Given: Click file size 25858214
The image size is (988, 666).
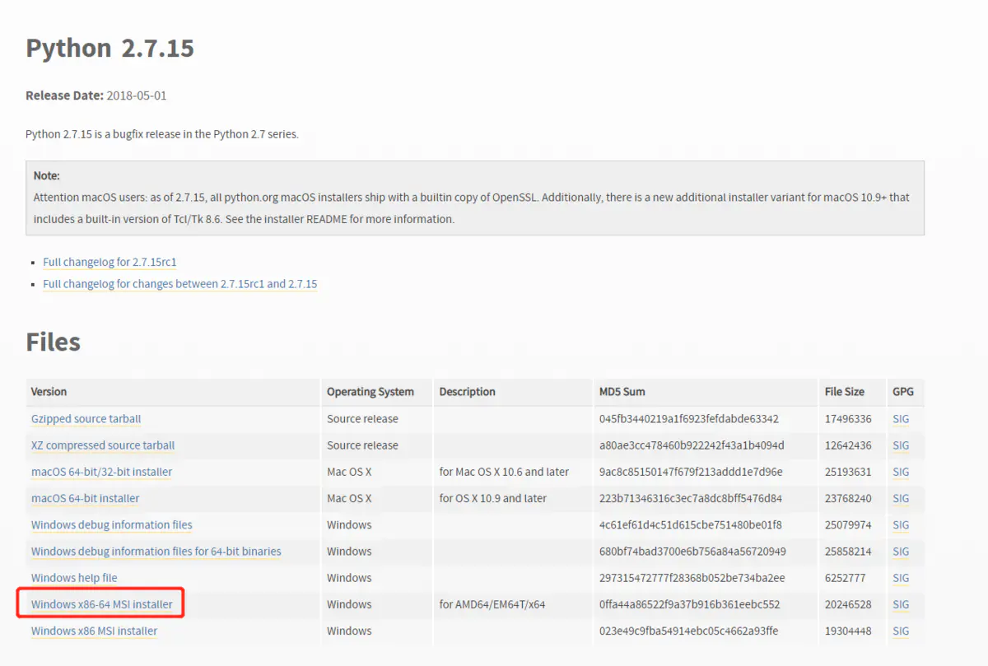Looking at the screenshot, I should click(x=848, y=551).
